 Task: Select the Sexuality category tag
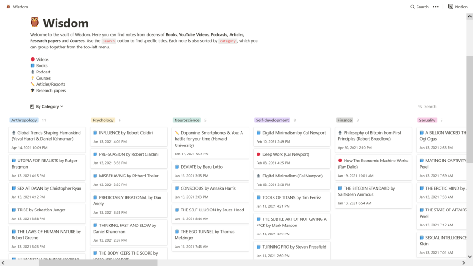(x=427, y=120)
